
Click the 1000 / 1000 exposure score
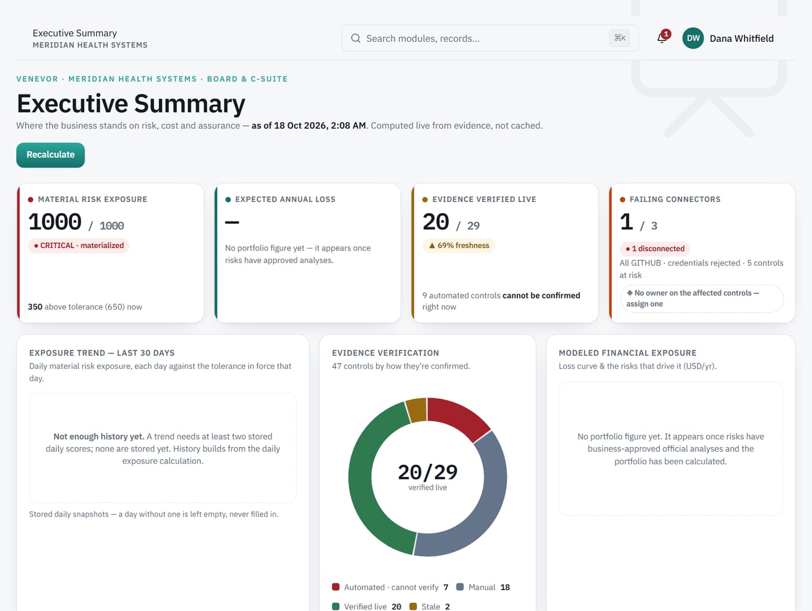click(x=76, y=223)
